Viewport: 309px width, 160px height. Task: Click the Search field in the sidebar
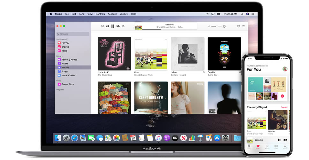click(x=73, y=34)
